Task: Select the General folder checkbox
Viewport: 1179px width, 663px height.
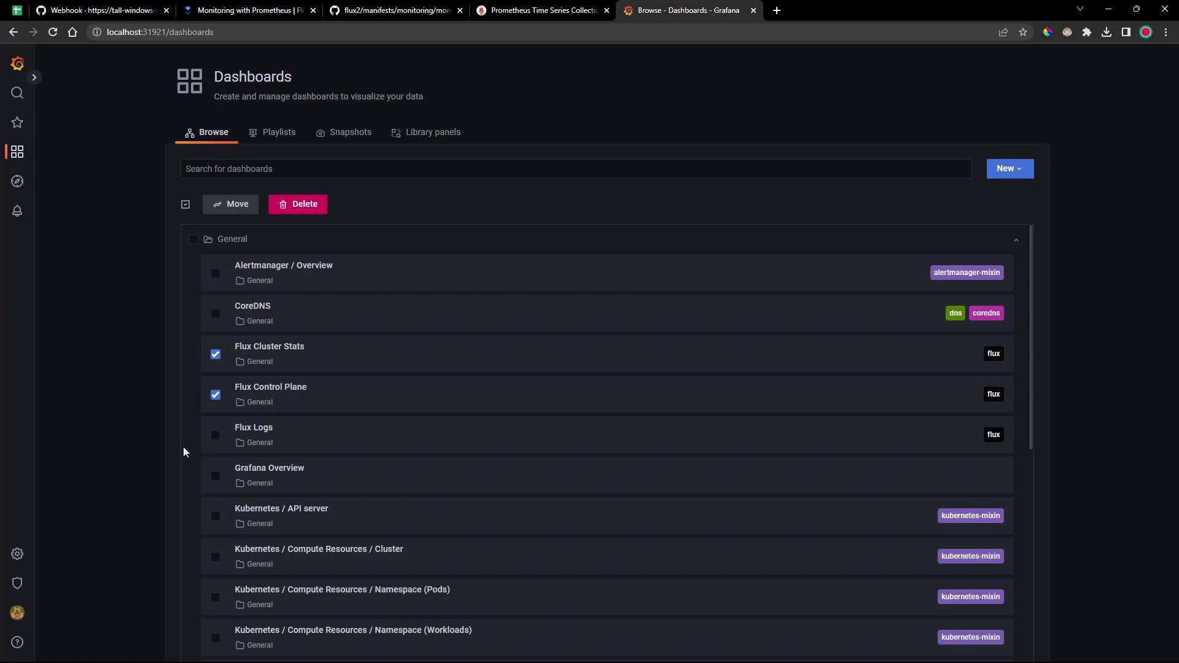Action: point(193,239)
